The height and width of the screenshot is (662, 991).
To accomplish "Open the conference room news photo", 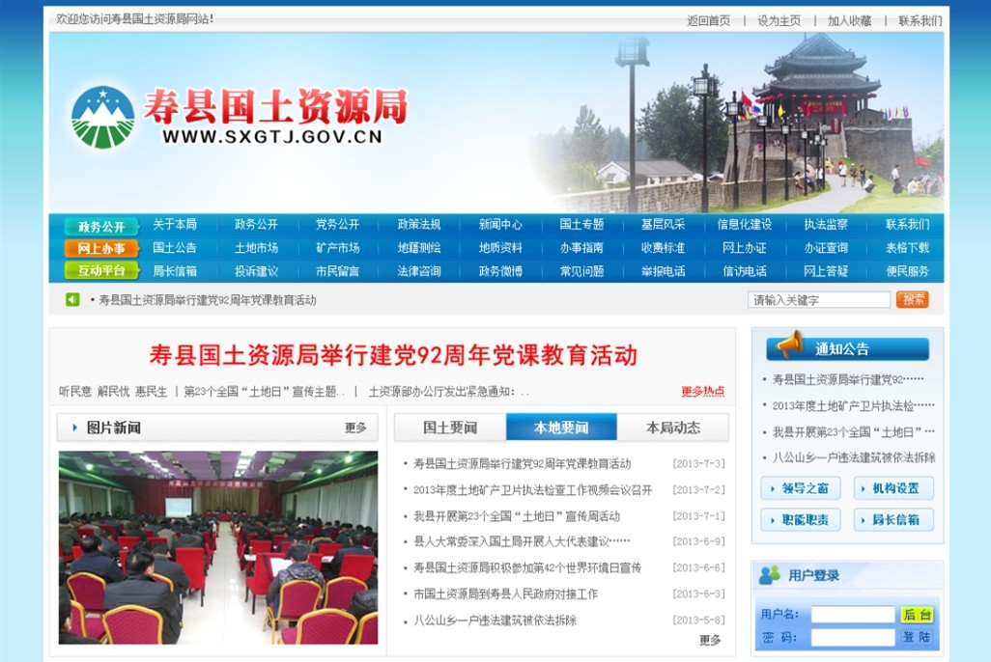I will pyautogui.click(x=217, y=547).
